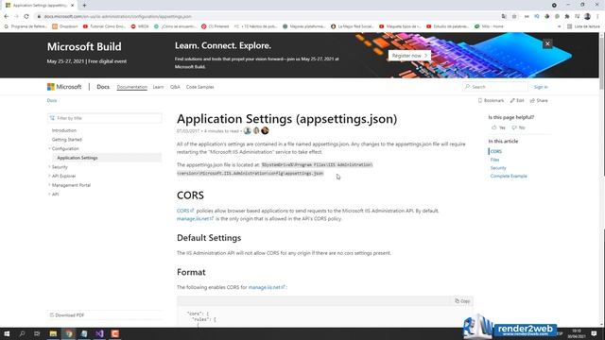Select the Learn nav item
Screen dimensions: 605x340
pos(158,87)
